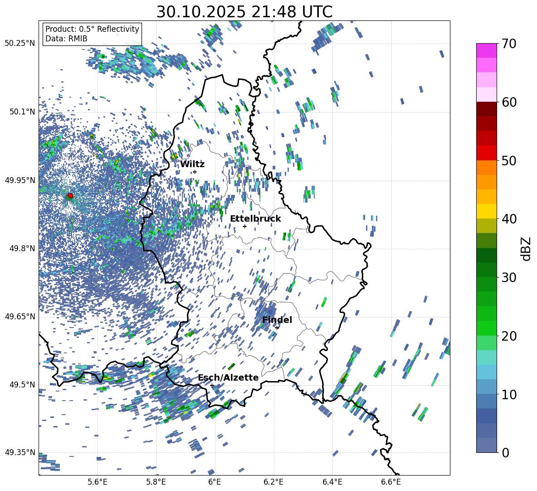Click the 6°E longitude label
The height and width of the screenshot is (491, 537).
point(215,482)
